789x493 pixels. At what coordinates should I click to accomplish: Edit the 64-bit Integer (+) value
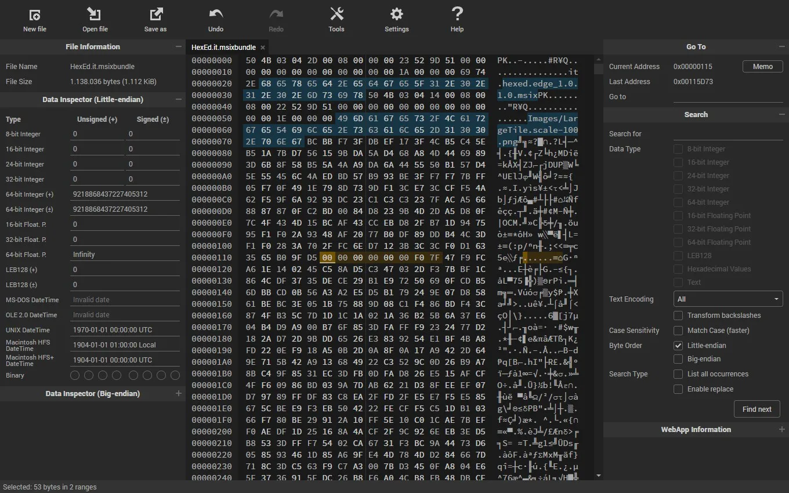tap(125, 194)
